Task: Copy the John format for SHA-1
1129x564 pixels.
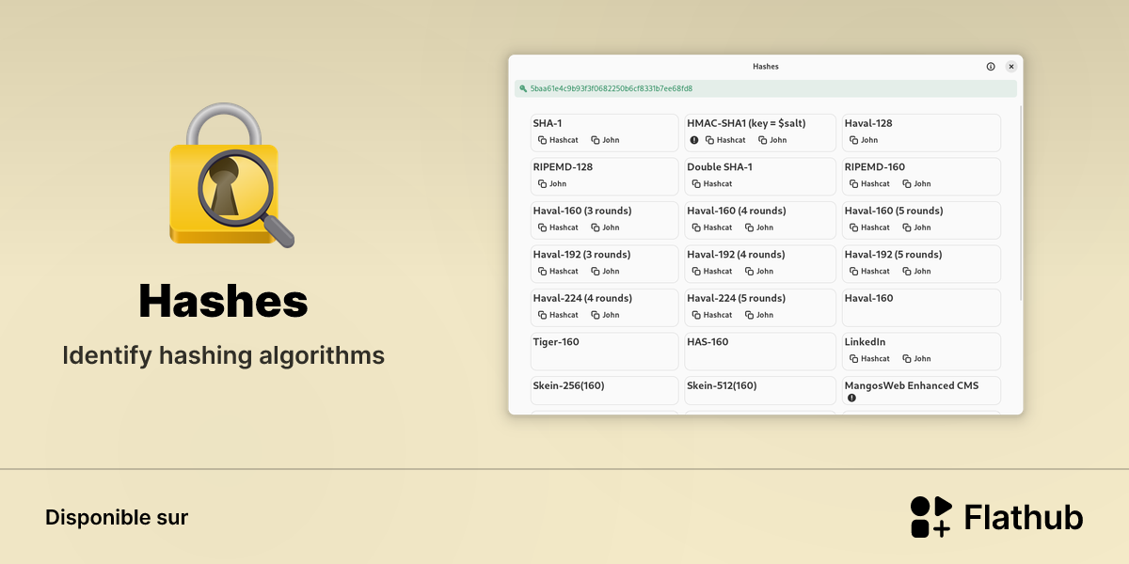Action: tap(605, 140)
